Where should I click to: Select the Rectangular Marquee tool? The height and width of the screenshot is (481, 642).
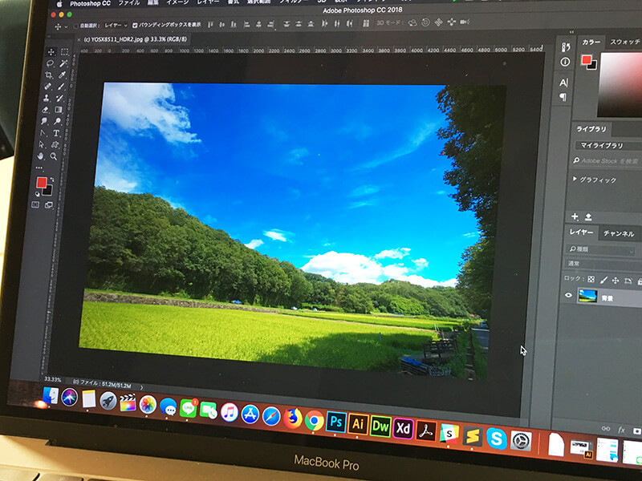(65, 52)
